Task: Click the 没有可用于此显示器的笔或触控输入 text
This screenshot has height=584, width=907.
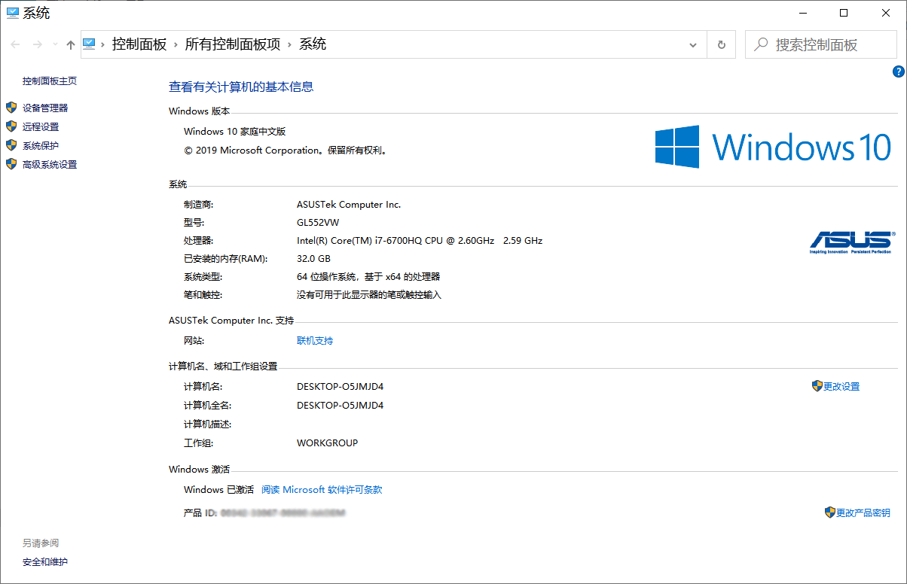Action: [x=369, y=295]
